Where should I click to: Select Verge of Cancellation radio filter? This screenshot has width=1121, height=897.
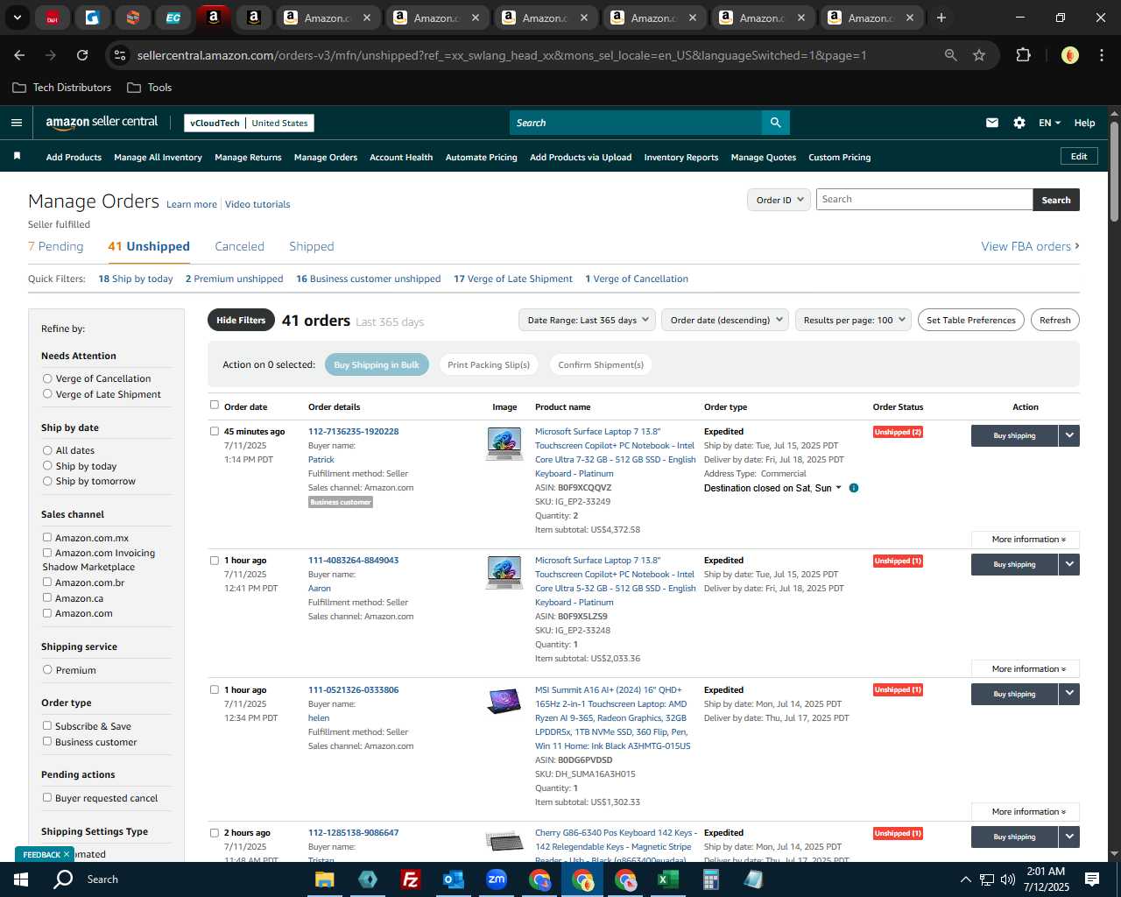pos(47,378)
